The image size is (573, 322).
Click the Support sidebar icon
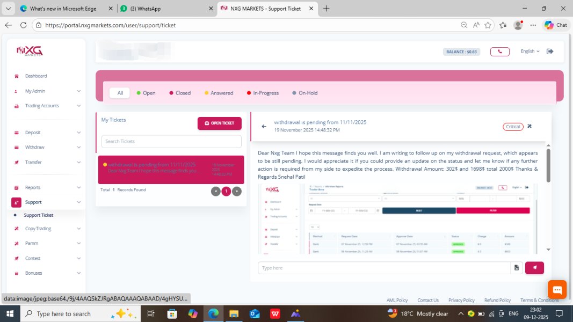pyautogui.click(x=17, y=202)
